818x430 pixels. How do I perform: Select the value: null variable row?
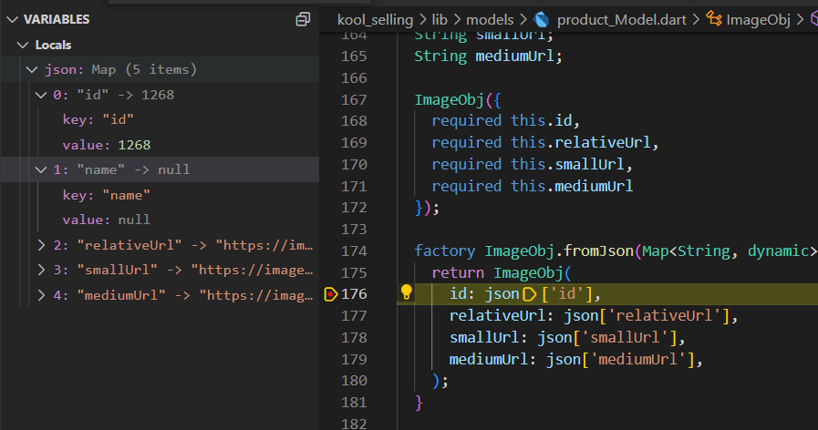(x=160, y=220)
